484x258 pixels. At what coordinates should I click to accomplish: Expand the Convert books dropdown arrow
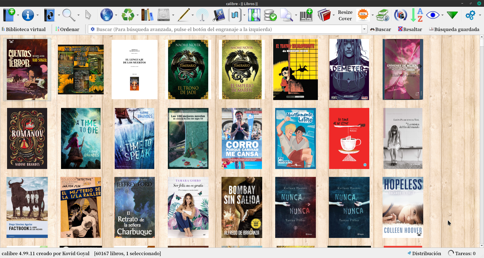[59, 15]
